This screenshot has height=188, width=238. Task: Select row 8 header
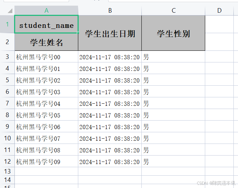[x=7, y=115]
